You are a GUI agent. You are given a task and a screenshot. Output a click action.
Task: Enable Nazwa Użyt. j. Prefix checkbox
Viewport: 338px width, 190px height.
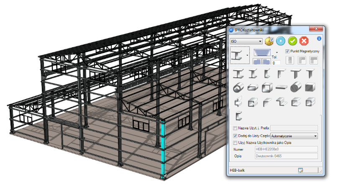(x=235, y=128)
